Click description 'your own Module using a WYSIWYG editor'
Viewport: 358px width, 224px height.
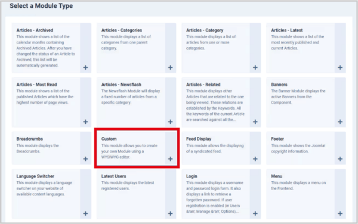click(x=122, y=154)
